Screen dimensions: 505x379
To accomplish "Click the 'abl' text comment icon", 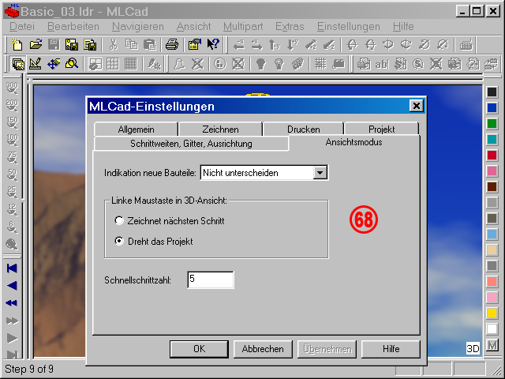I will click(x=382, y=64).
